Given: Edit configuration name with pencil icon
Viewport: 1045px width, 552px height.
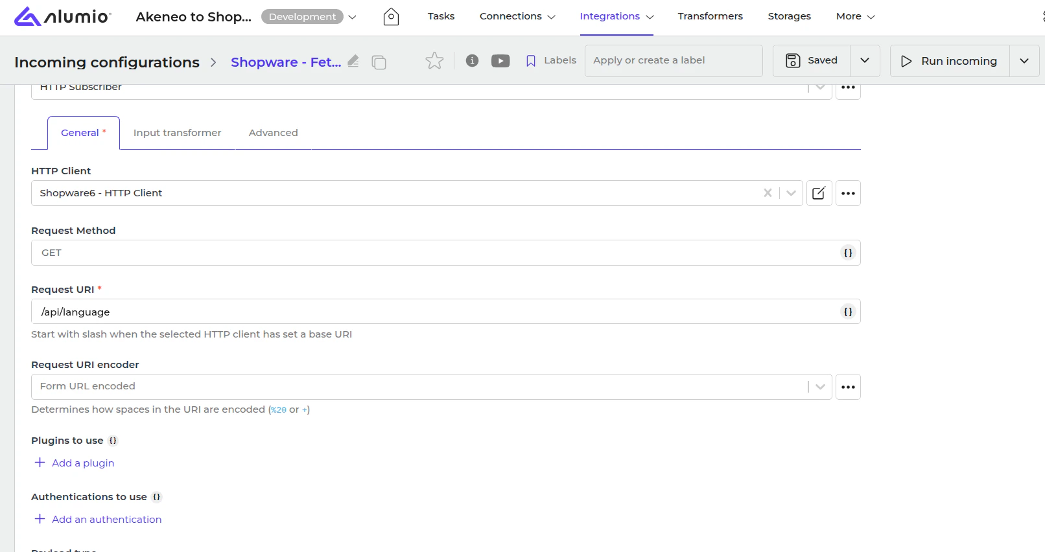Looking at the screenshot, I should click(x=353, y=61).
